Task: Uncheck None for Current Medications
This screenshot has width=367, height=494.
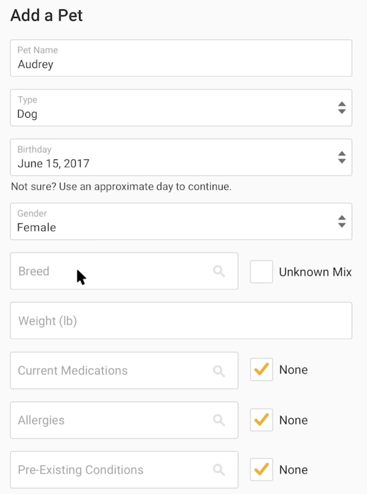Action: [261, 370]
